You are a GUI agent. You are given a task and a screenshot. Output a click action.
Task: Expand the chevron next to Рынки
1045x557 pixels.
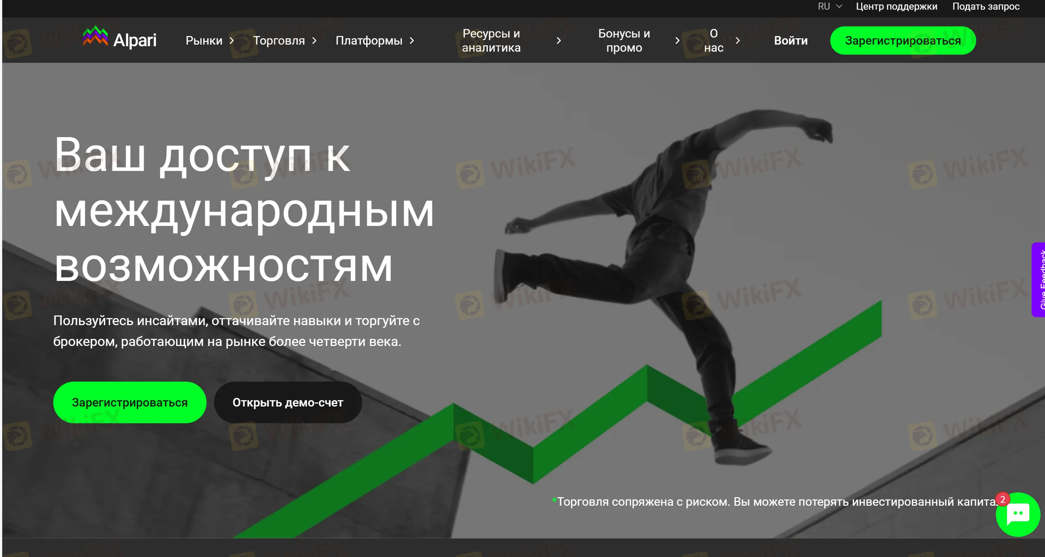tap(231, 41)
